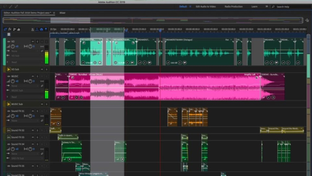Image resolution: width=312 pixels, height=176 pixels.
Task: Click the Search Help field
Action: pyautogui.click(x=291, y=7)
